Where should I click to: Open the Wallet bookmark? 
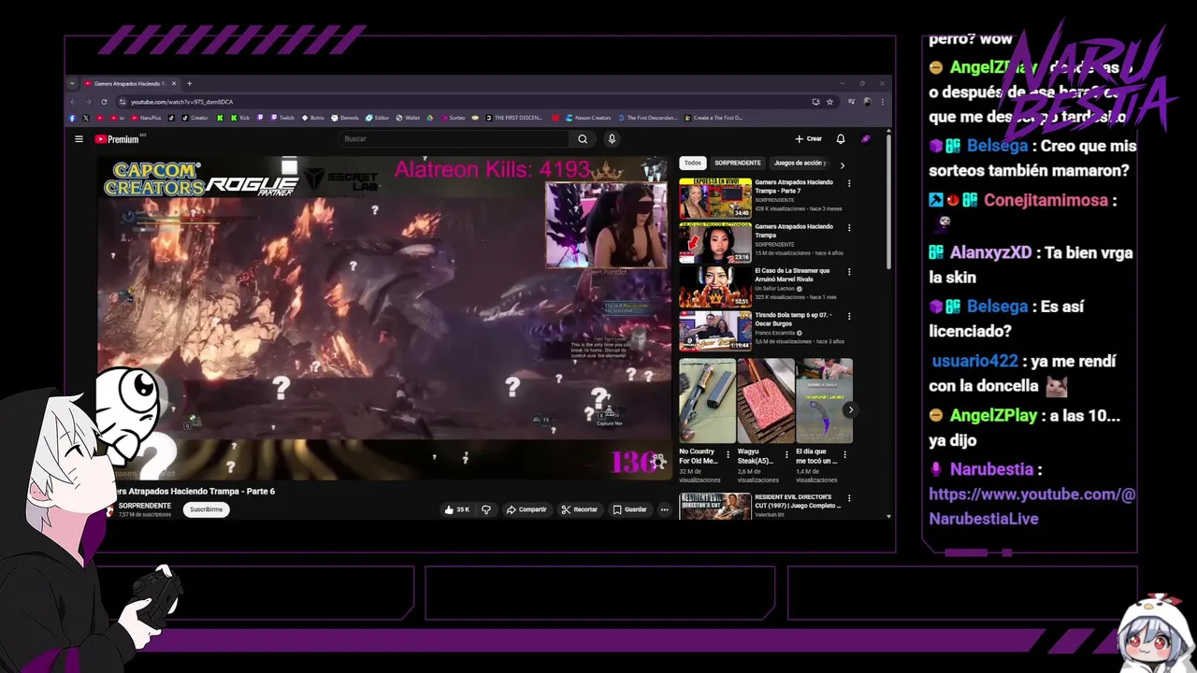tap(408, 118)
